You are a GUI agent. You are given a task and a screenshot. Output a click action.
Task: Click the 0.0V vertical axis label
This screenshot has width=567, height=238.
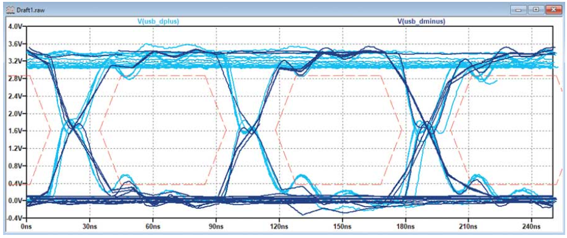coord(16,201)
